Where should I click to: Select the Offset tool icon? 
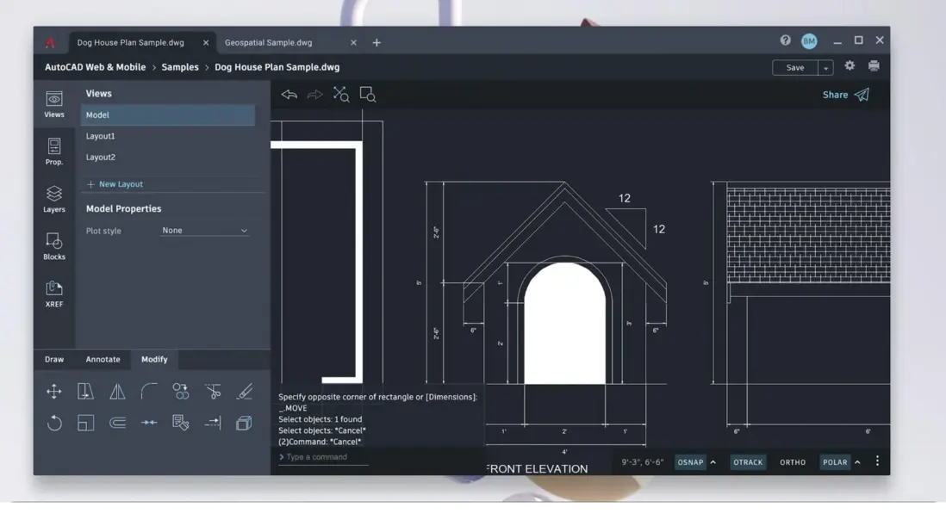pos(117,423)
